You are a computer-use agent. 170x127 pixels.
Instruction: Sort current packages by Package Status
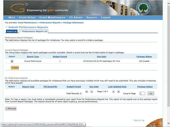click(x=144, y=57)
